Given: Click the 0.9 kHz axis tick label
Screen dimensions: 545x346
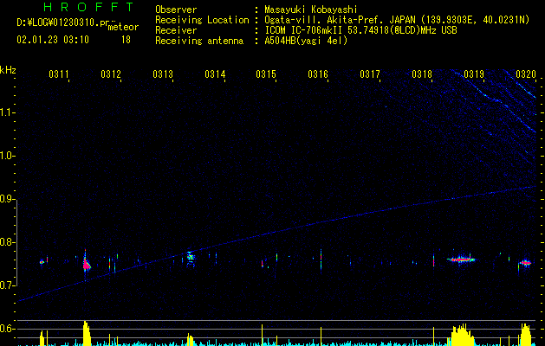Looking at the screenshot, I should [x=7, y=199].
